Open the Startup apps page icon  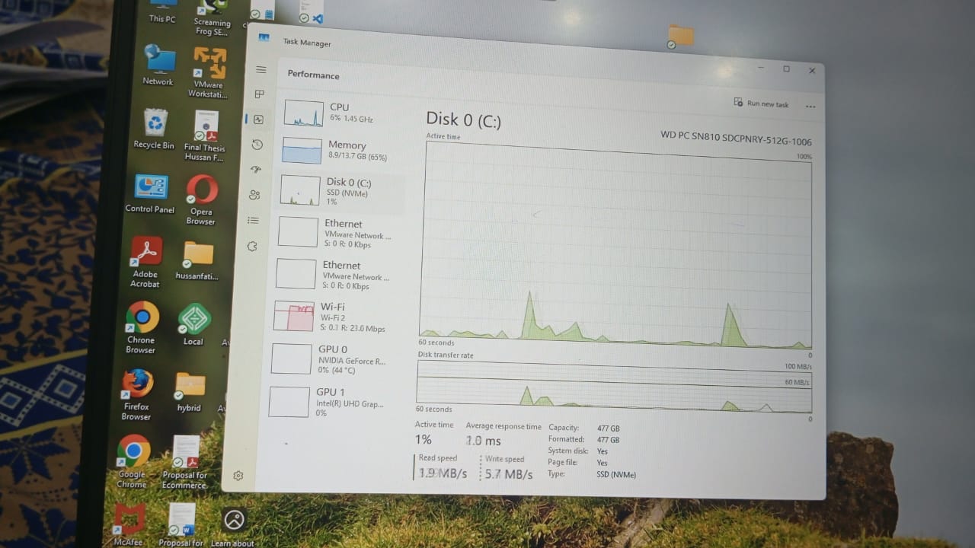(256, 170)
